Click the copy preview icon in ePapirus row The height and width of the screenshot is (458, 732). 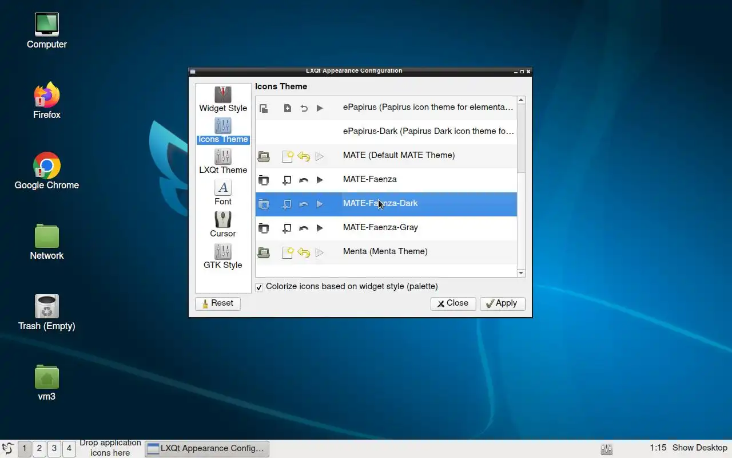pyautogui.click(x=264, y=108)
